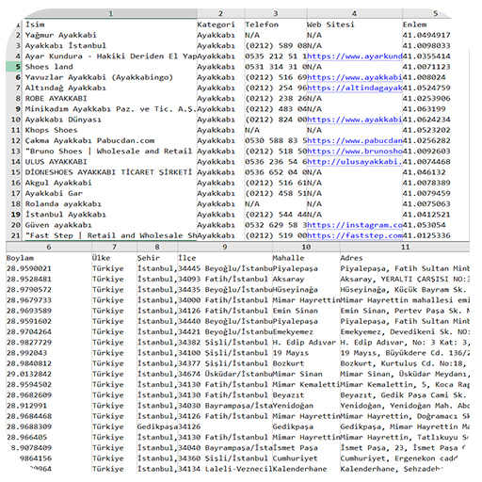Image resolution: width=482 pixels, height=482 pixels.
Task: Select latitude cell 41.046132
Action: (x=436, y=172)
